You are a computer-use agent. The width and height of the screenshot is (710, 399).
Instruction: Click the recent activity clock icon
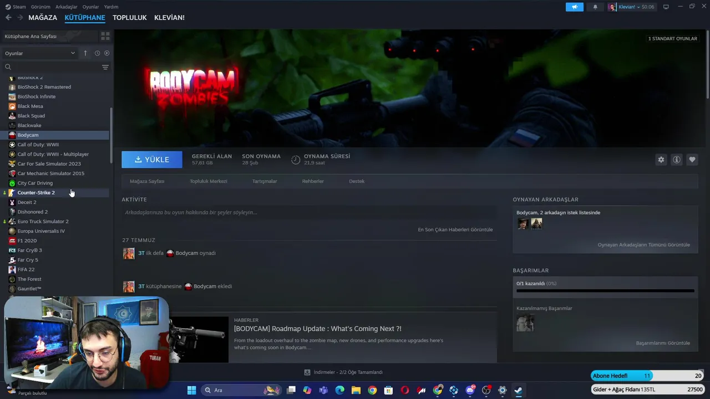coord(97,53)
